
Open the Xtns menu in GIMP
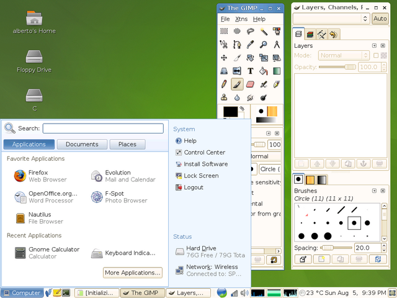[x=241, y=19]
